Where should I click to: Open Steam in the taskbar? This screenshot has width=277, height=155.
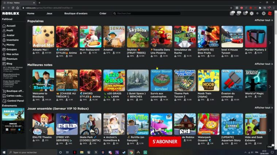point(124,152)
